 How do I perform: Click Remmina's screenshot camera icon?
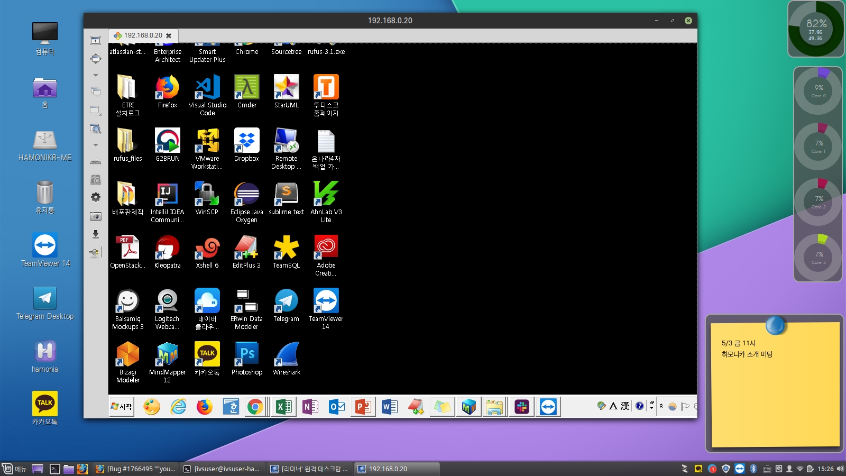(x=96, y=216)
